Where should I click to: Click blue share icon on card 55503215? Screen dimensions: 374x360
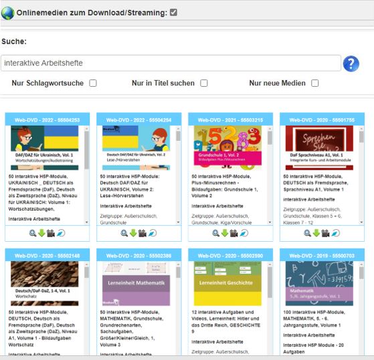coord(244,233)
